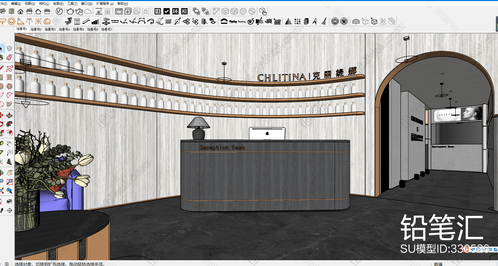Click the spiral plugin icon

pos(251,21)
